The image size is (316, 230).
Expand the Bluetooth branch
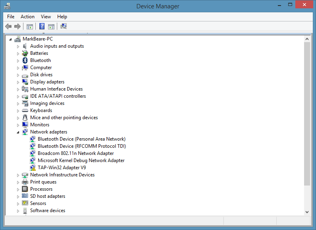tap(18, 61)
